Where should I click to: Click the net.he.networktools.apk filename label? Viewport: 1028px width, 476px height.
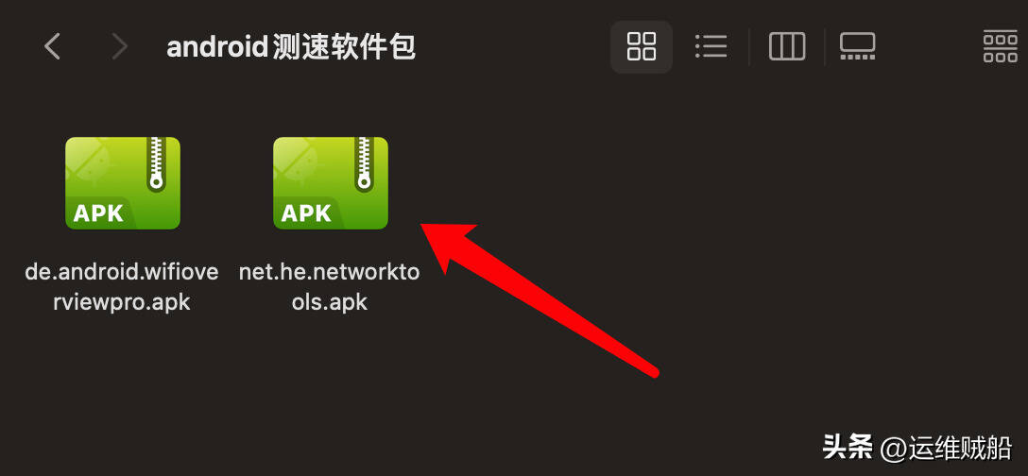pyautogui.click(x=329, y=286)
